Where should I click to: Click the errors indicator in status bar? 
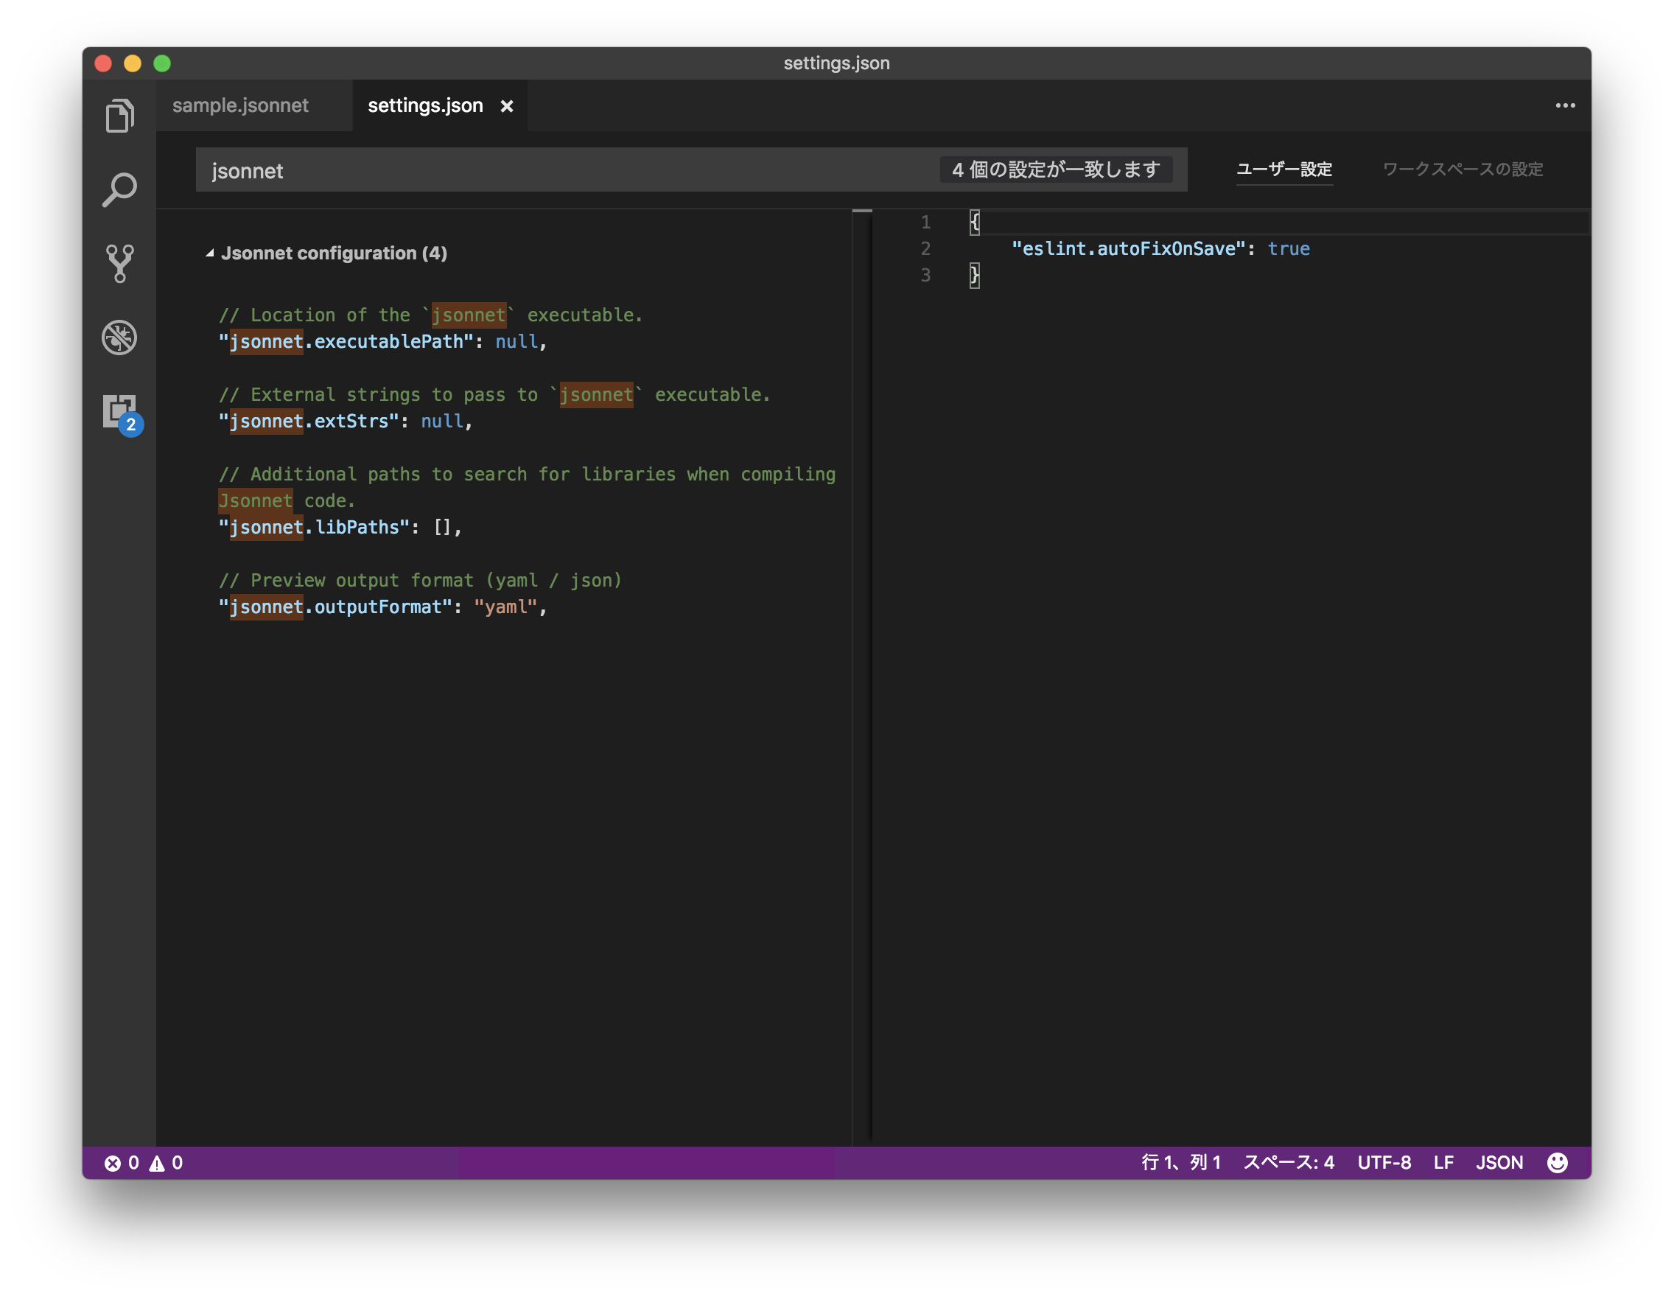[x=122, y=1162]
